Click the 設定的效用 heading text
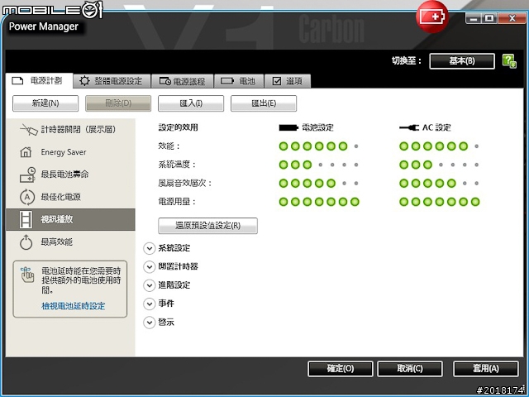The height and width of the screenshot is (397, 529). [179, 127]
